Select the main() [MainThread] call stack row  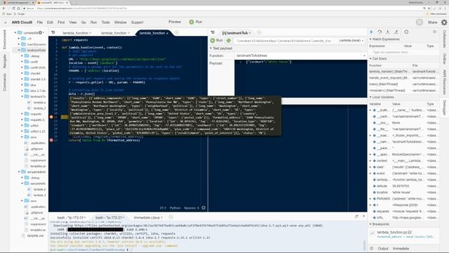tap(403, 84)
